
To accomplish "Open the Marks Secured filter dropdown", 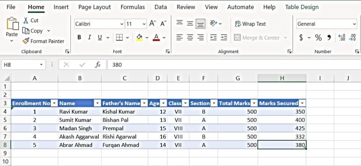I will [x=302, y=103].
